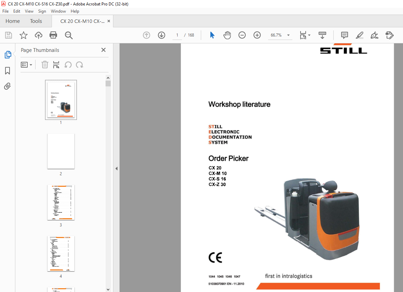Select page 1 thumbnail
The image size is (403, 292).
pyautogui.click(x=61, y=100)
